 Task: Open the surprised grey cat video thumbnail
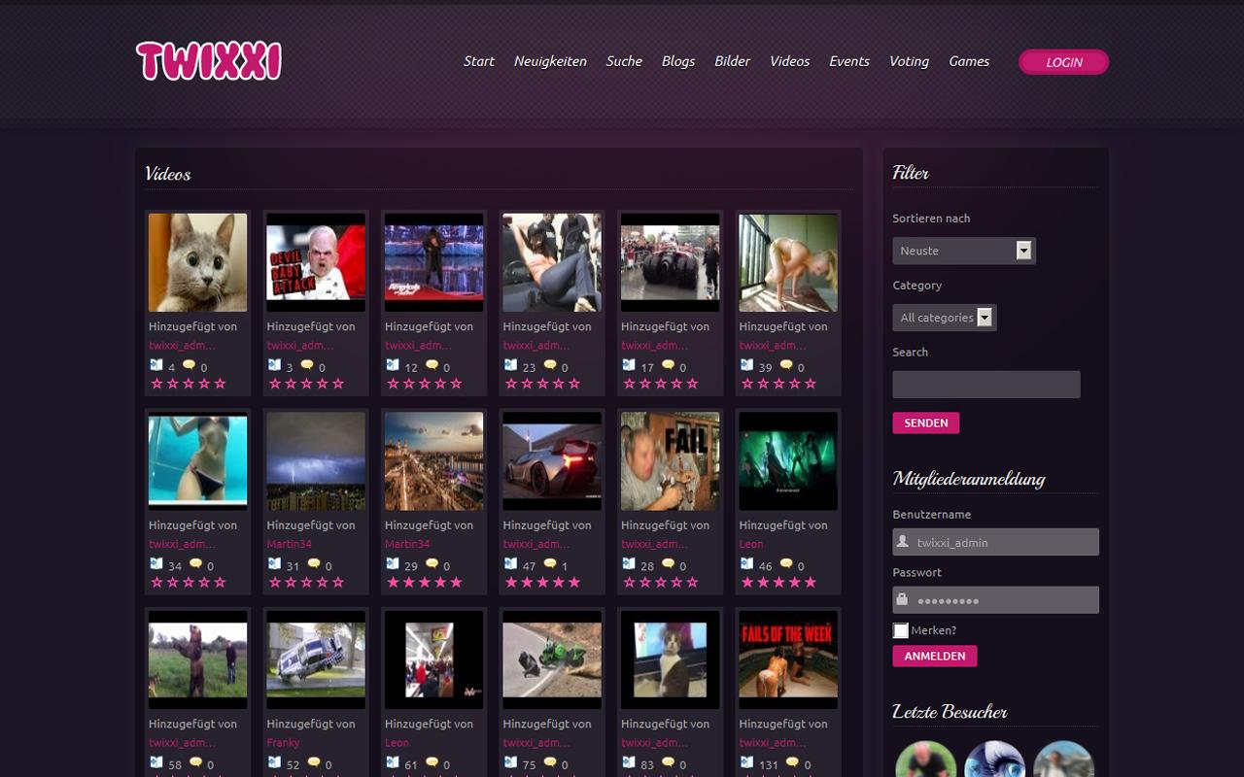click(x=197, y=263)
